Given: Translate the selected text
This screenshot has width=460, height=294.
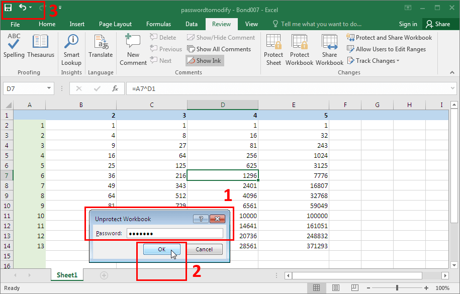Looking at the screenshot, I should 101,49.
